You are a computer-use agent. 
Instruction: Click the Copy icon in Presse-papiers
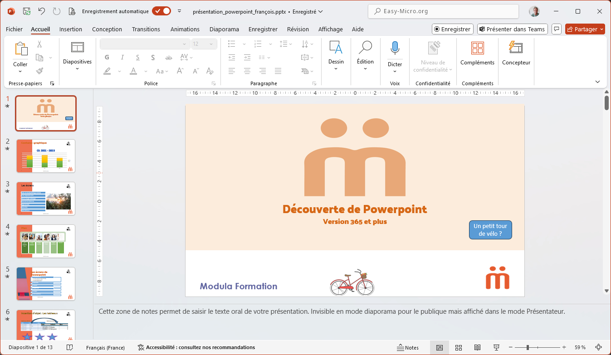(39, 58)
